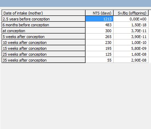Click the 'Date of intake (mother)' column header
The height and width of the screenshot is (129, 151).
[x=44, y=13]
